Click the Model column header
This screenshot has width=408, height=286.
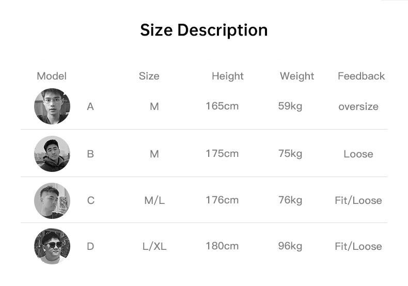(x=52, y=76)
